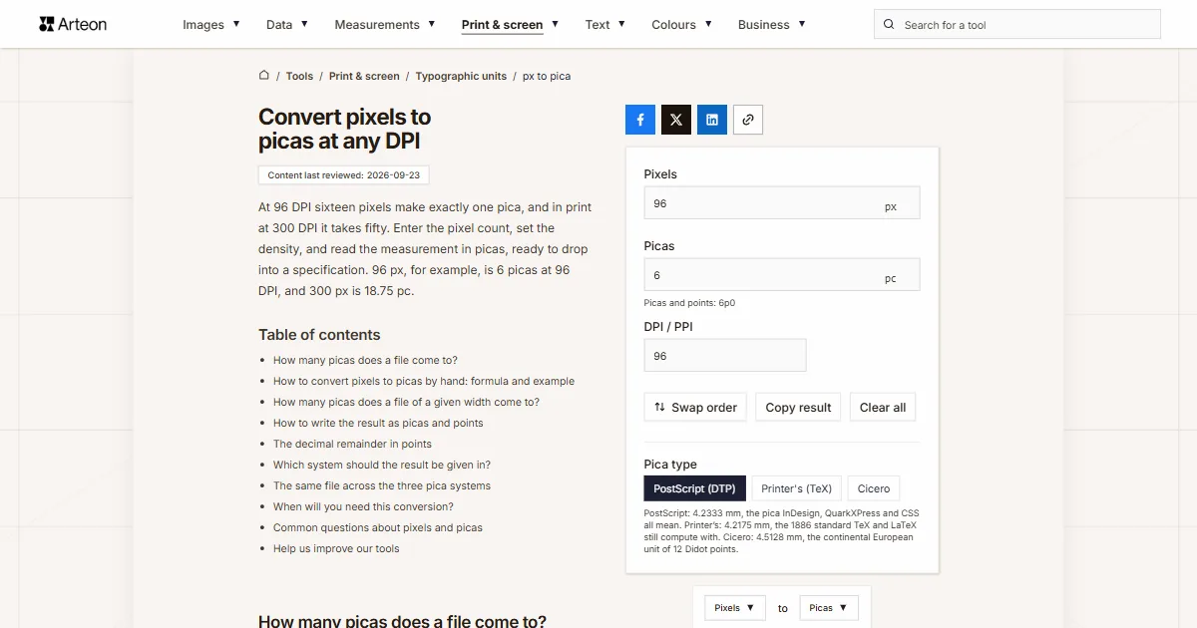Focus the DPI / PPI input field

(x=725, y=355)
